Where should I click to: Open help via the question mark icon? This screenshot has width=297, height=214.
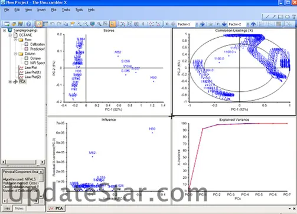coord(28,24)
